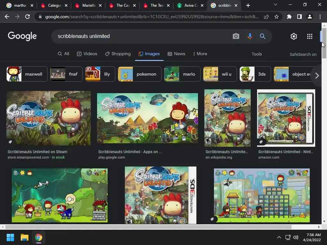Reload the current page
Screen dimensions: 327x245
[x=27, y=17]
